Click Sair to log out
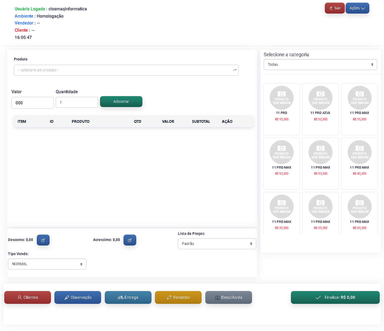The width and height of the screenshot is (384, 331). 335,8
